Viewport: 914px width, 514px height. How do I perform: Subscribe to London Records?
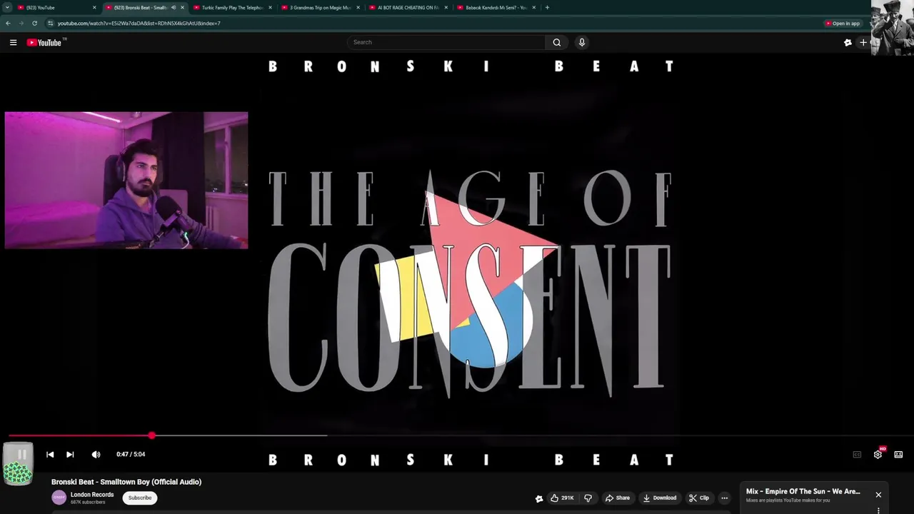[x=140, y=498]
